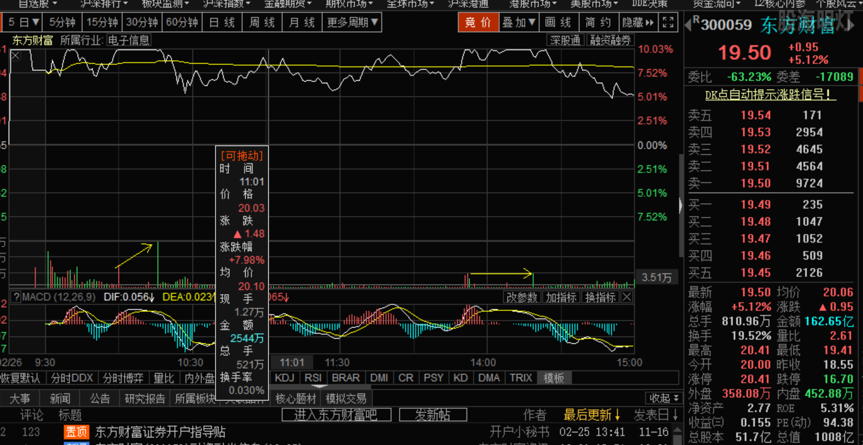Click the 换指标 button

point(601,297)
